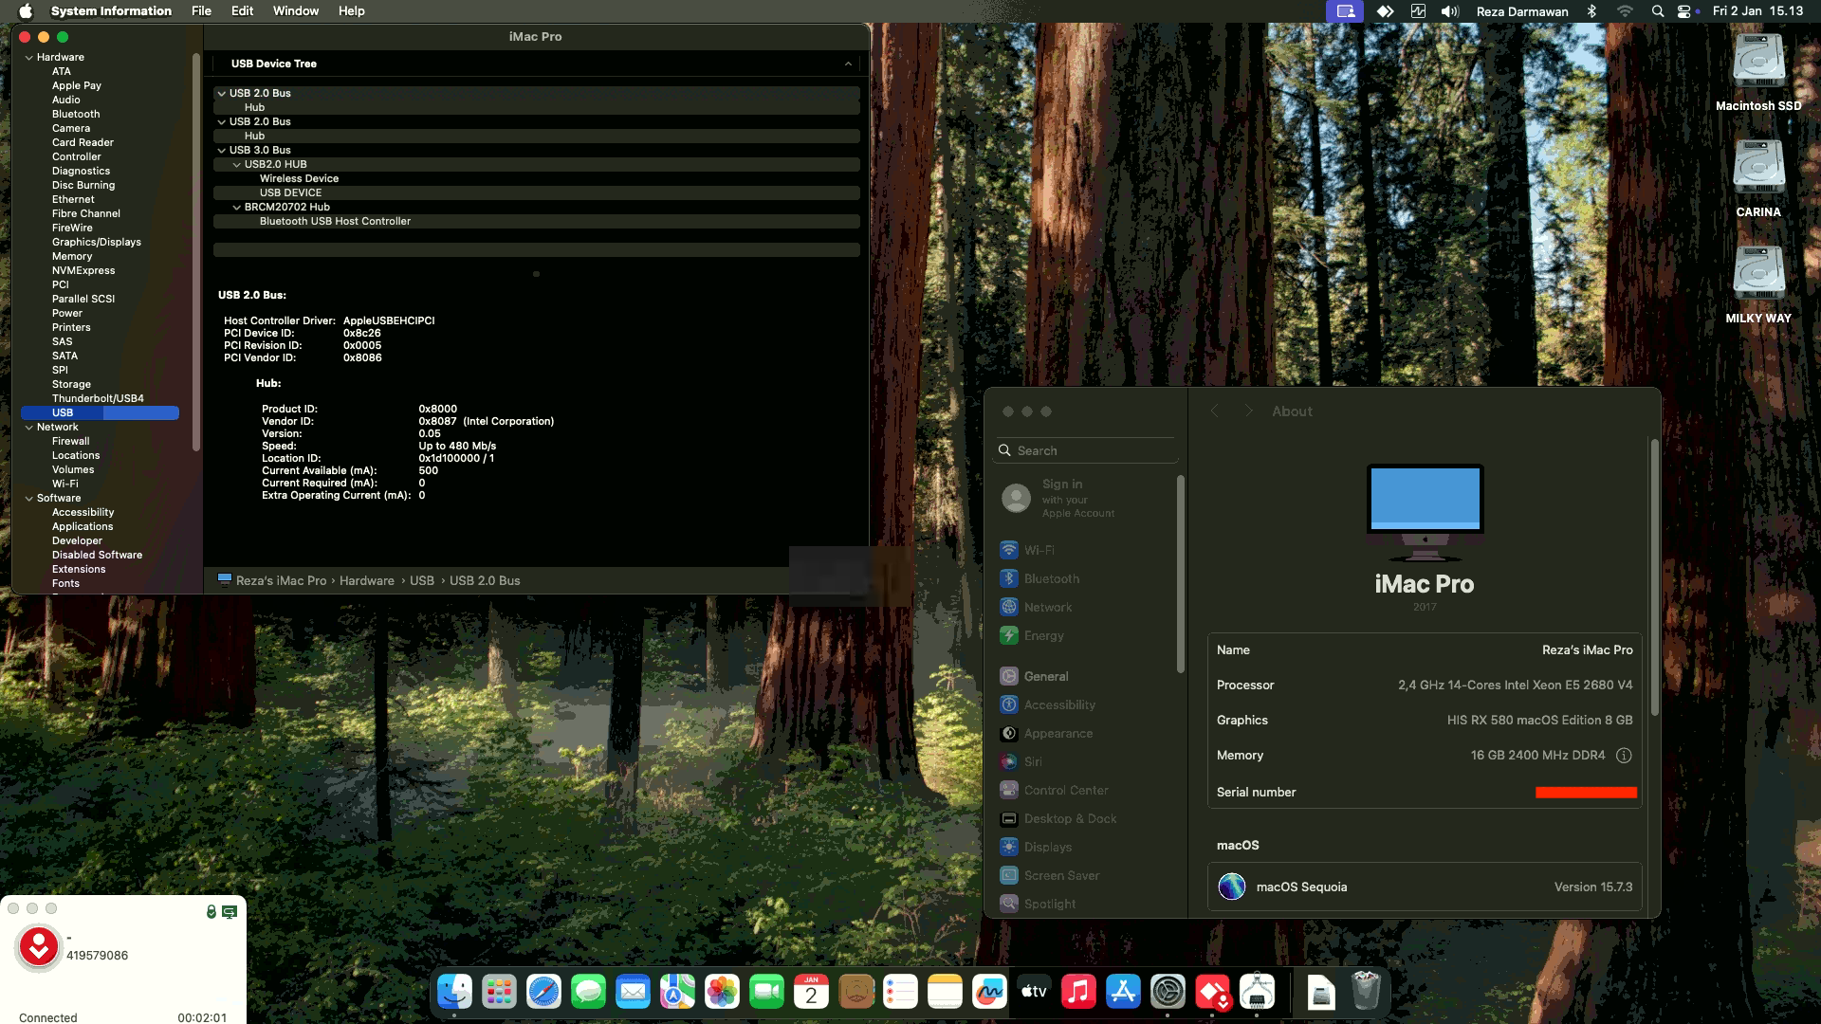Click the AnyDesk icon in the Dock
Viewport: 1821px width, 1024px height.
coord(1212,992)
